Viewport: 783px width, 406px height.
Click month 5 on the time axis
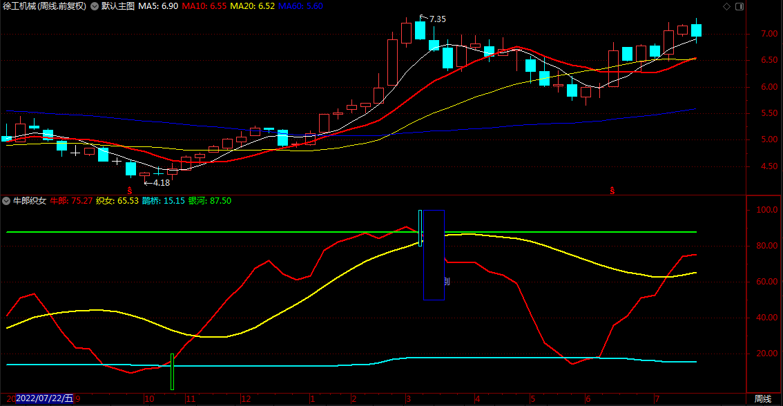click(x=533, y=399)
